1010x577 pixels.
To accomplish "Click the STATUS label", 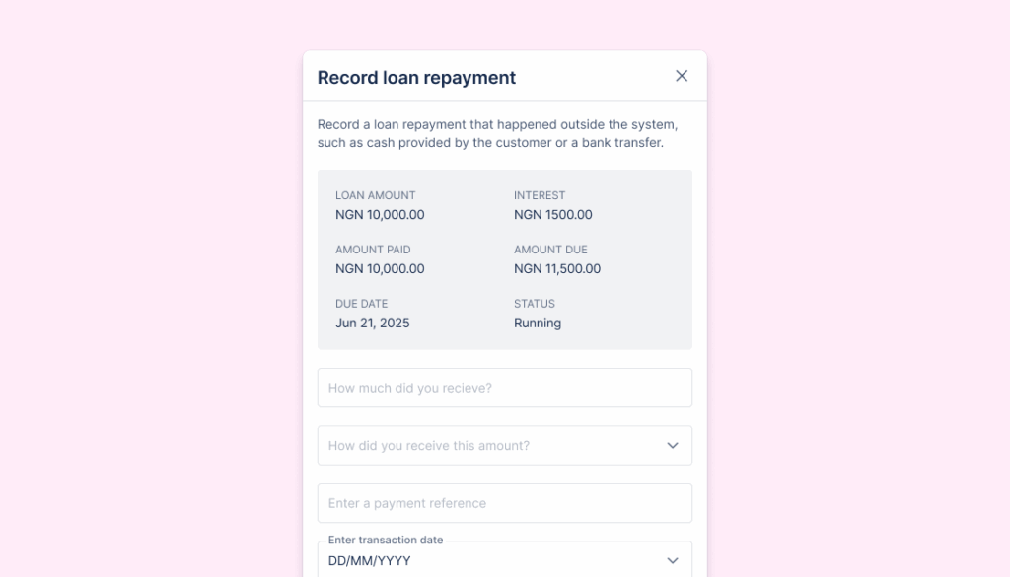I will (534, 304).
